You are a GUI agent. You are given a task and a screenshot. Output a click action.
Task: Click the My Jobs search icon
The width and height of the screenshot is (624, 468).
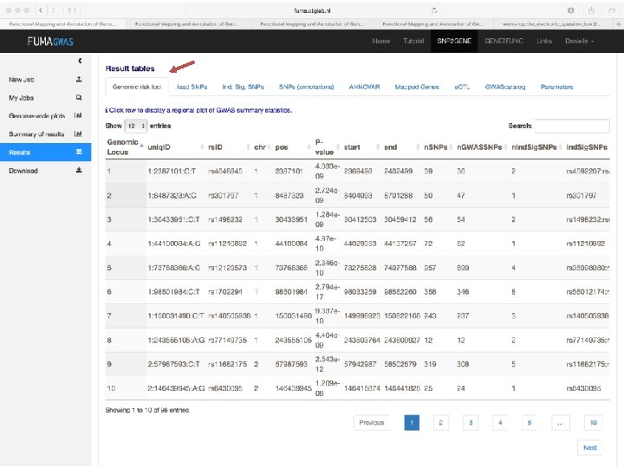click(x=79, y=97)
